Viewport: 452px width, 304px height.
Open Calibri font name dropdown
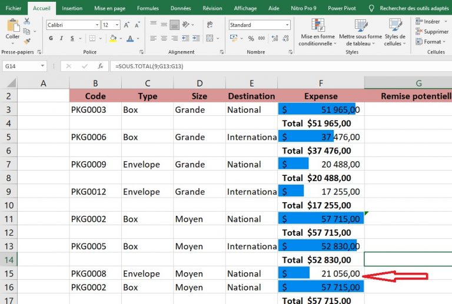pos(97,25)
